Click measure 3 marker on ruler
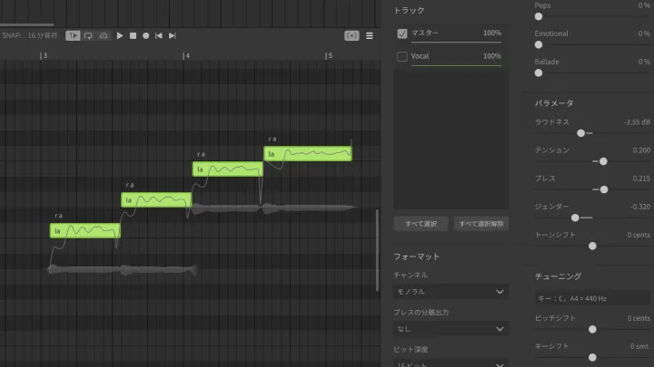 [44, 56]
